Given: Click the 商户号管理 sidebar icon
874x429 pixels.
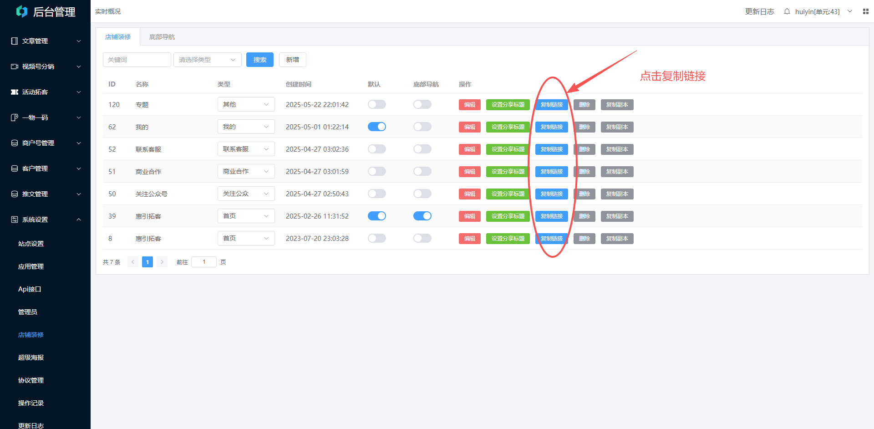Looking at the screenshot, I should point(15,143).
